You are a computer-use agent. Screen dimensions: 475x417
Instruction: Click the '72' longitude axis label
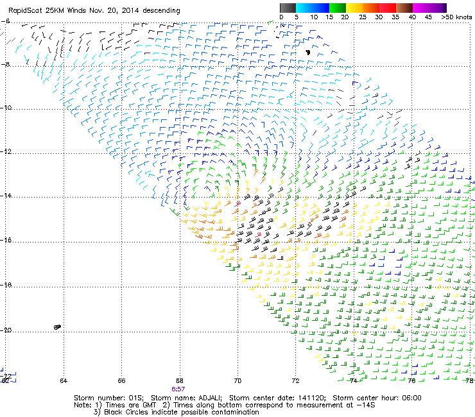point(296,380)
